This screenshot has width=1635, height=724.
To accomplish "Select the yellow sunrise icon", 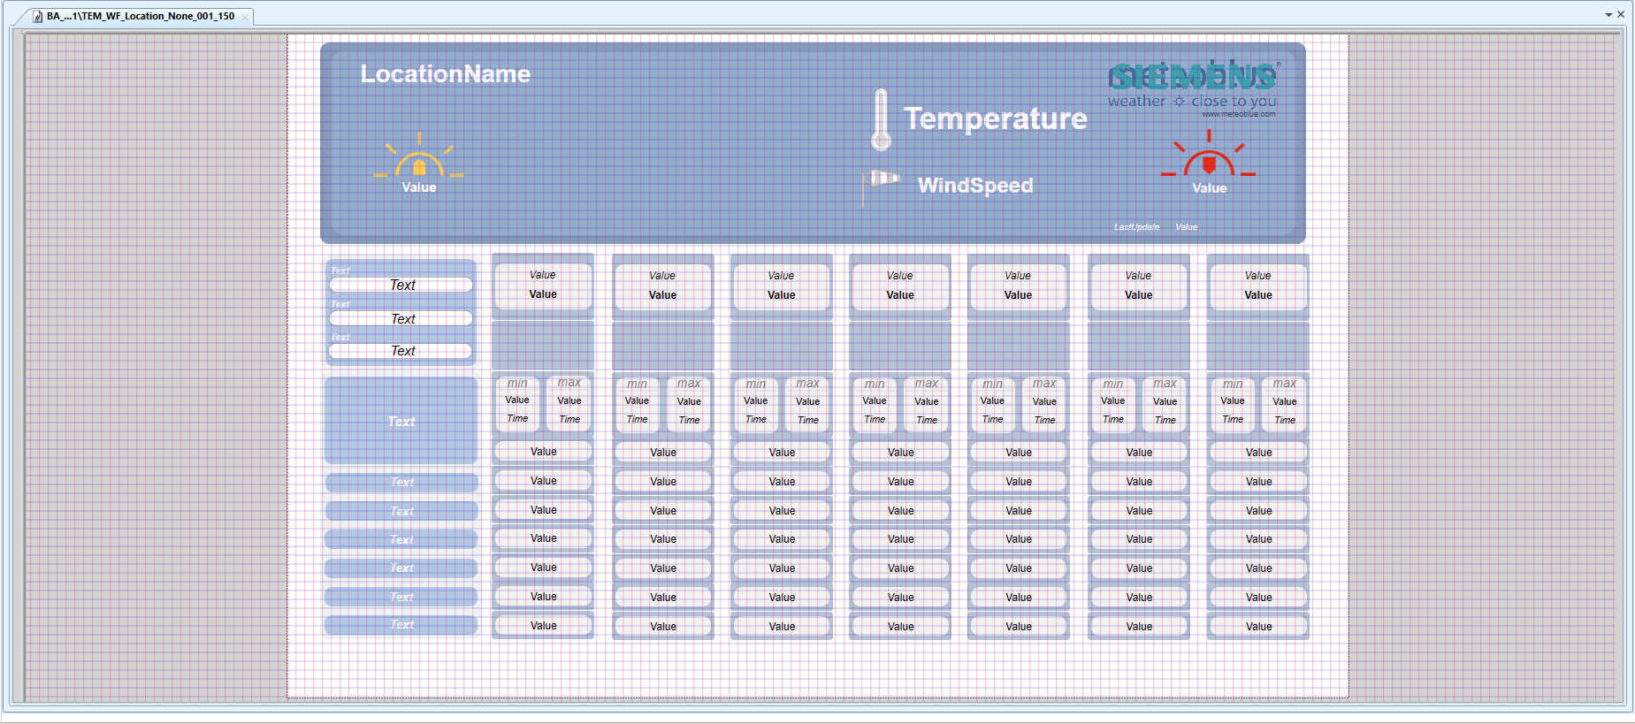I will click(418, 157).
